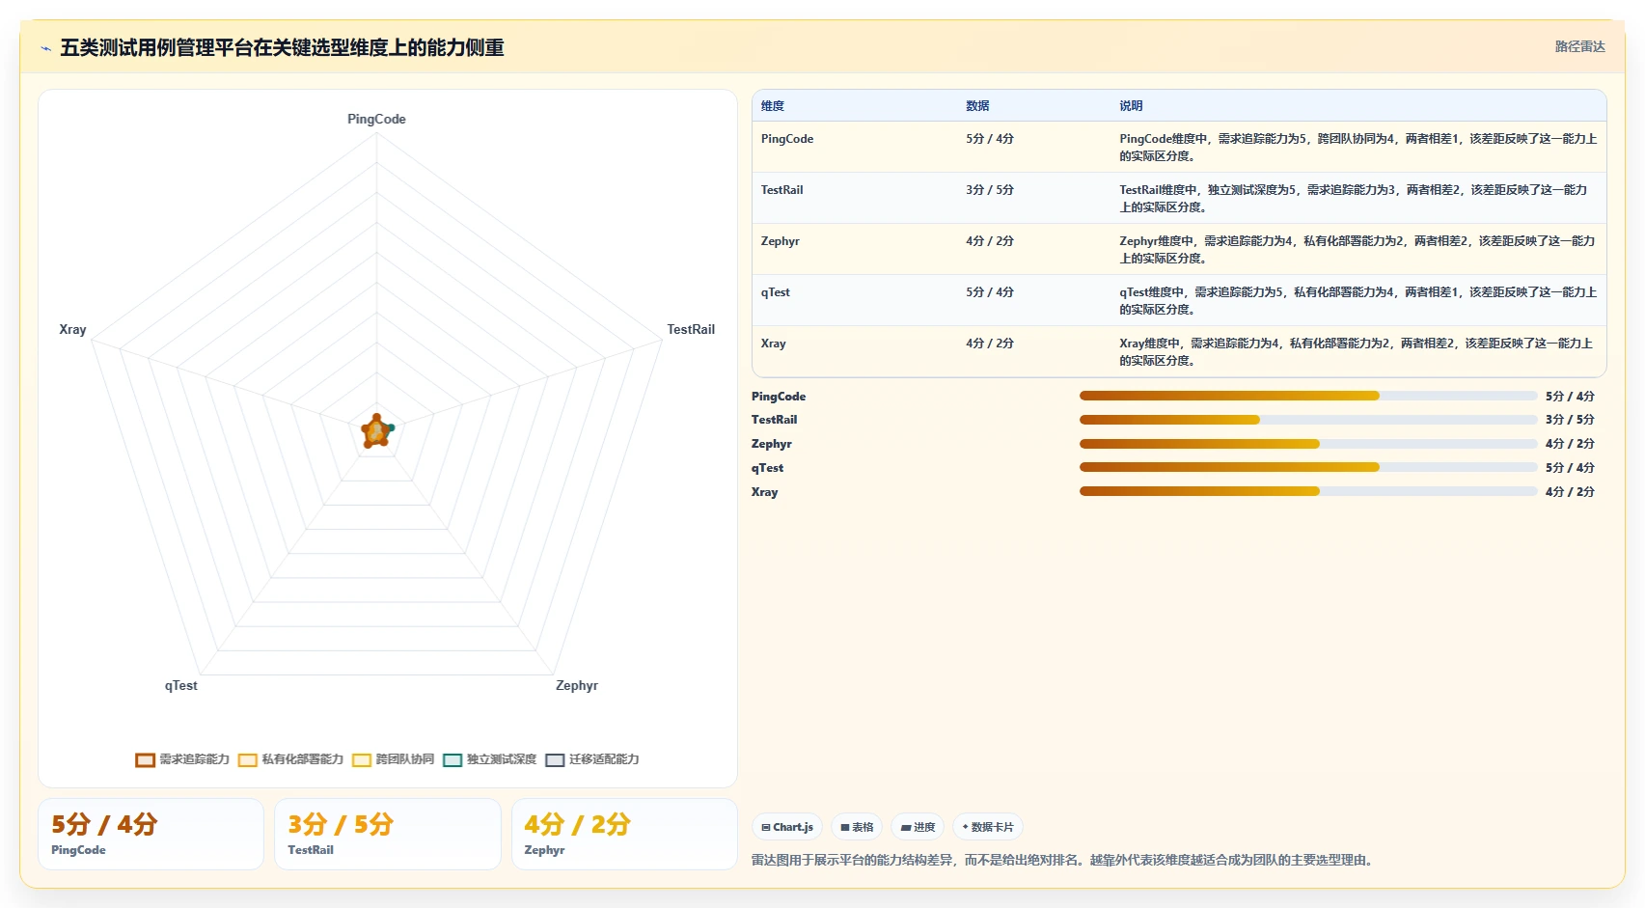Viewport: 1645px width, 908px height.
Task: Click the Xray description text in the table
Action: [1356, 352]
